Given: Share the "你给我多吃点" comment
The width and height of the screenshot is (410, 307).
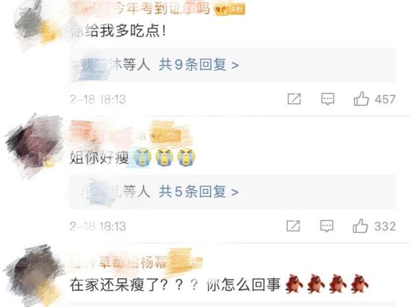Looking at the screenshot, I should [294, 99].
